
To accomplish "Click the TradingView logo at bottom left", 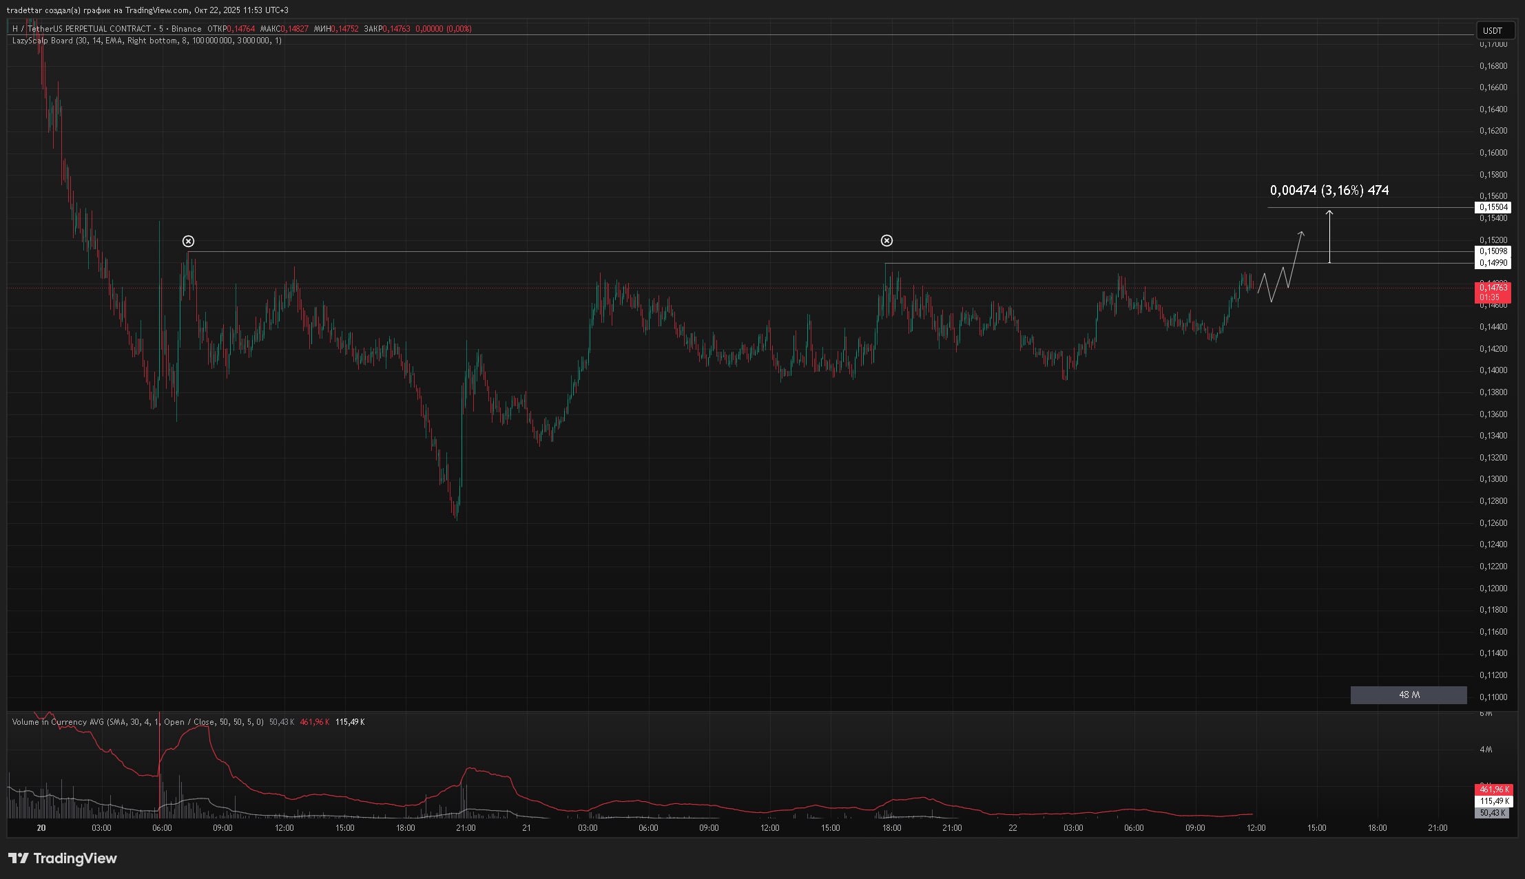I will tap(63, 858).
